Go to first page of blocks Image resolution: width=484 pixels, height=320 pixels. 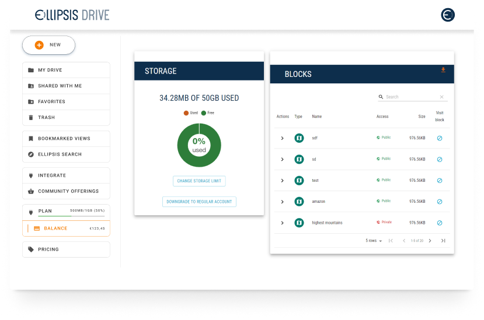[x=391, y=241]
